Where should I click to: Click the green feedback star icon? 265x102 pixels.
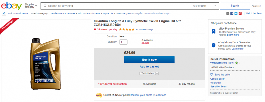pyautogui.click(x=236, y=63)
